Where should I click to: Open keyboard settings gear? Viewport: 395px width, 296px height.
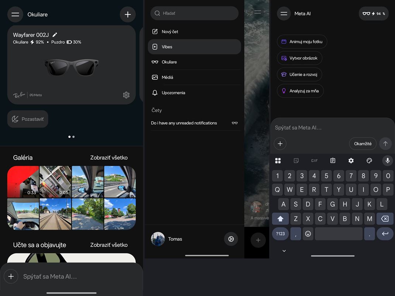(x=351, y=161)
